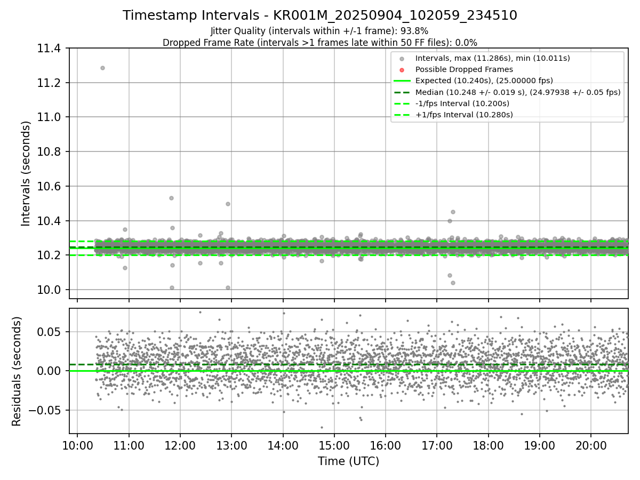The height and width of the screenshot is (480, 640).
Task: Click the 10.8 y-axis tick label
Action: click(50, 152)
